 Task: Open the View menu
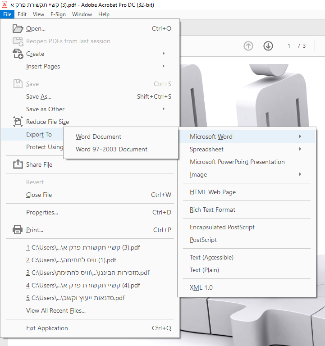pyautogui.click(x=38, y=14)
